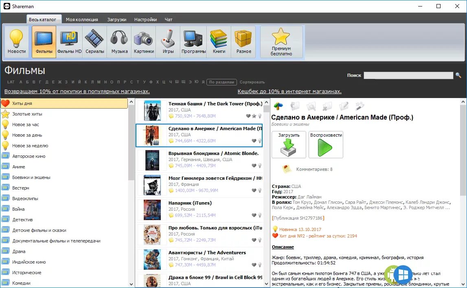The height and width of the screenshot is (288, 467).
Task: Click bulb icon on Авантюристы row
Action: [x=260, y=265]
